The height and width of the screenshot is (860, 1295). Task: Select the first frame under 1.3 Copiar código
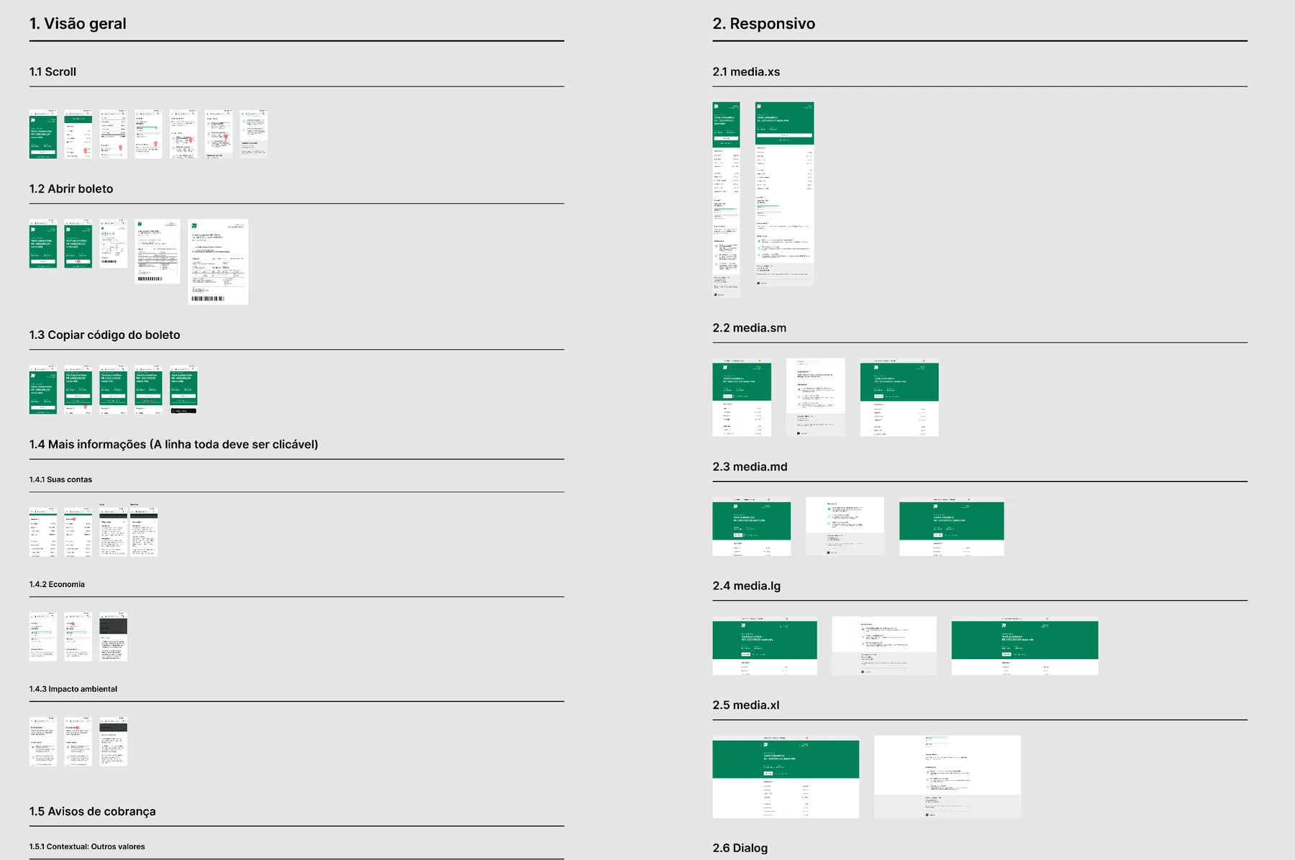pyautogui.click(x=43, y=389)
